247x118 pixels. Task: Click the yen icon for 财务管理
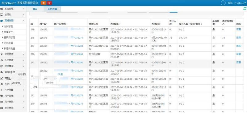point(2,54)
